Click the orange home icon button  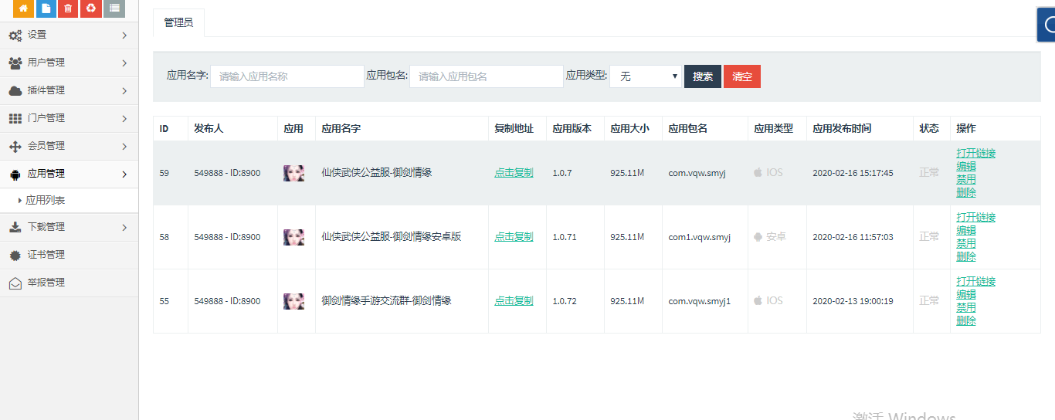click(23, 8)
